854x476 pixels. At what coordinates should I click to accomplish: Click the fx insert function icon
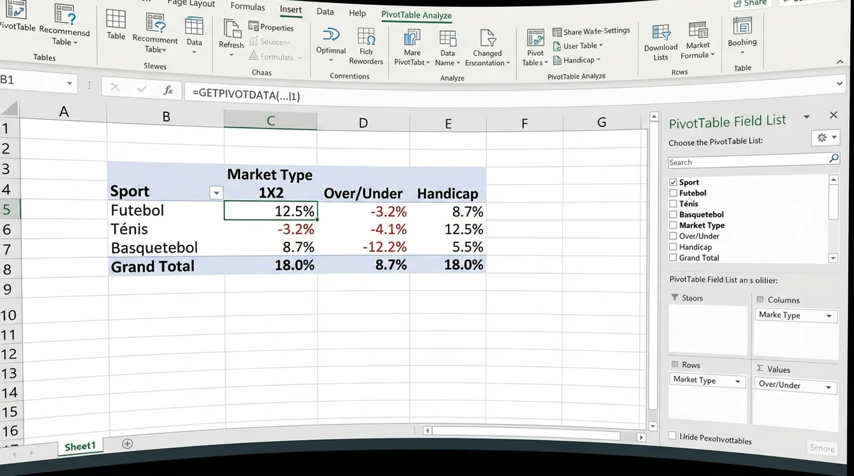click(x=168, y=90)
